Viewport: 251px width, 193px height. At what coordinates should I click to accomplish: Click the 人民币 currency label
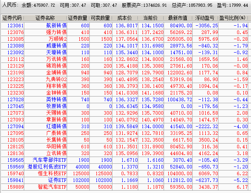pos(10,5)
